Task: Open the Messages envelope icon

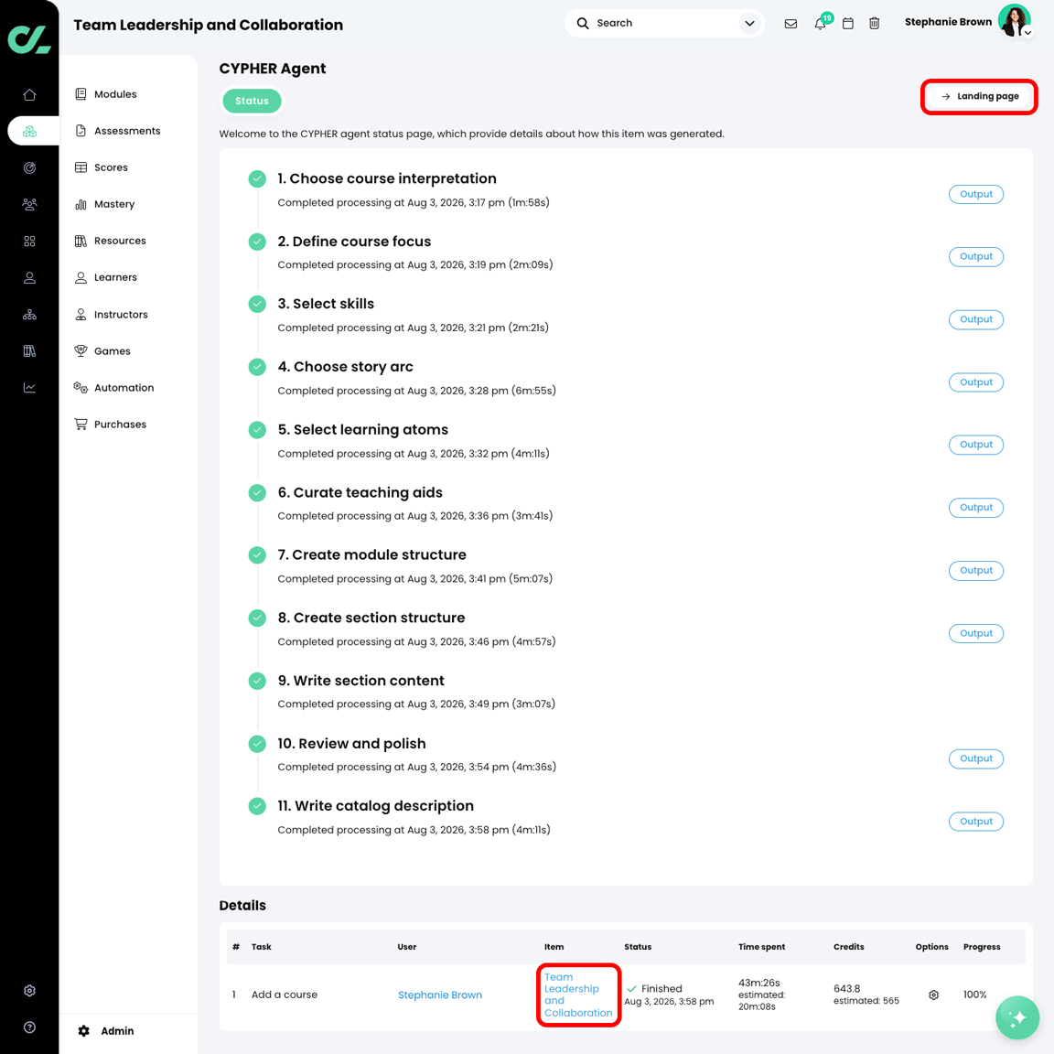Action: point(790,24)
